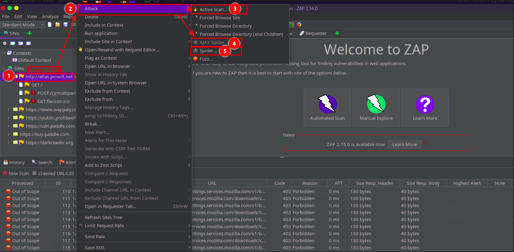
Task: Click the Out of Scope row with ID 115
Action: [x=257, y=227]
